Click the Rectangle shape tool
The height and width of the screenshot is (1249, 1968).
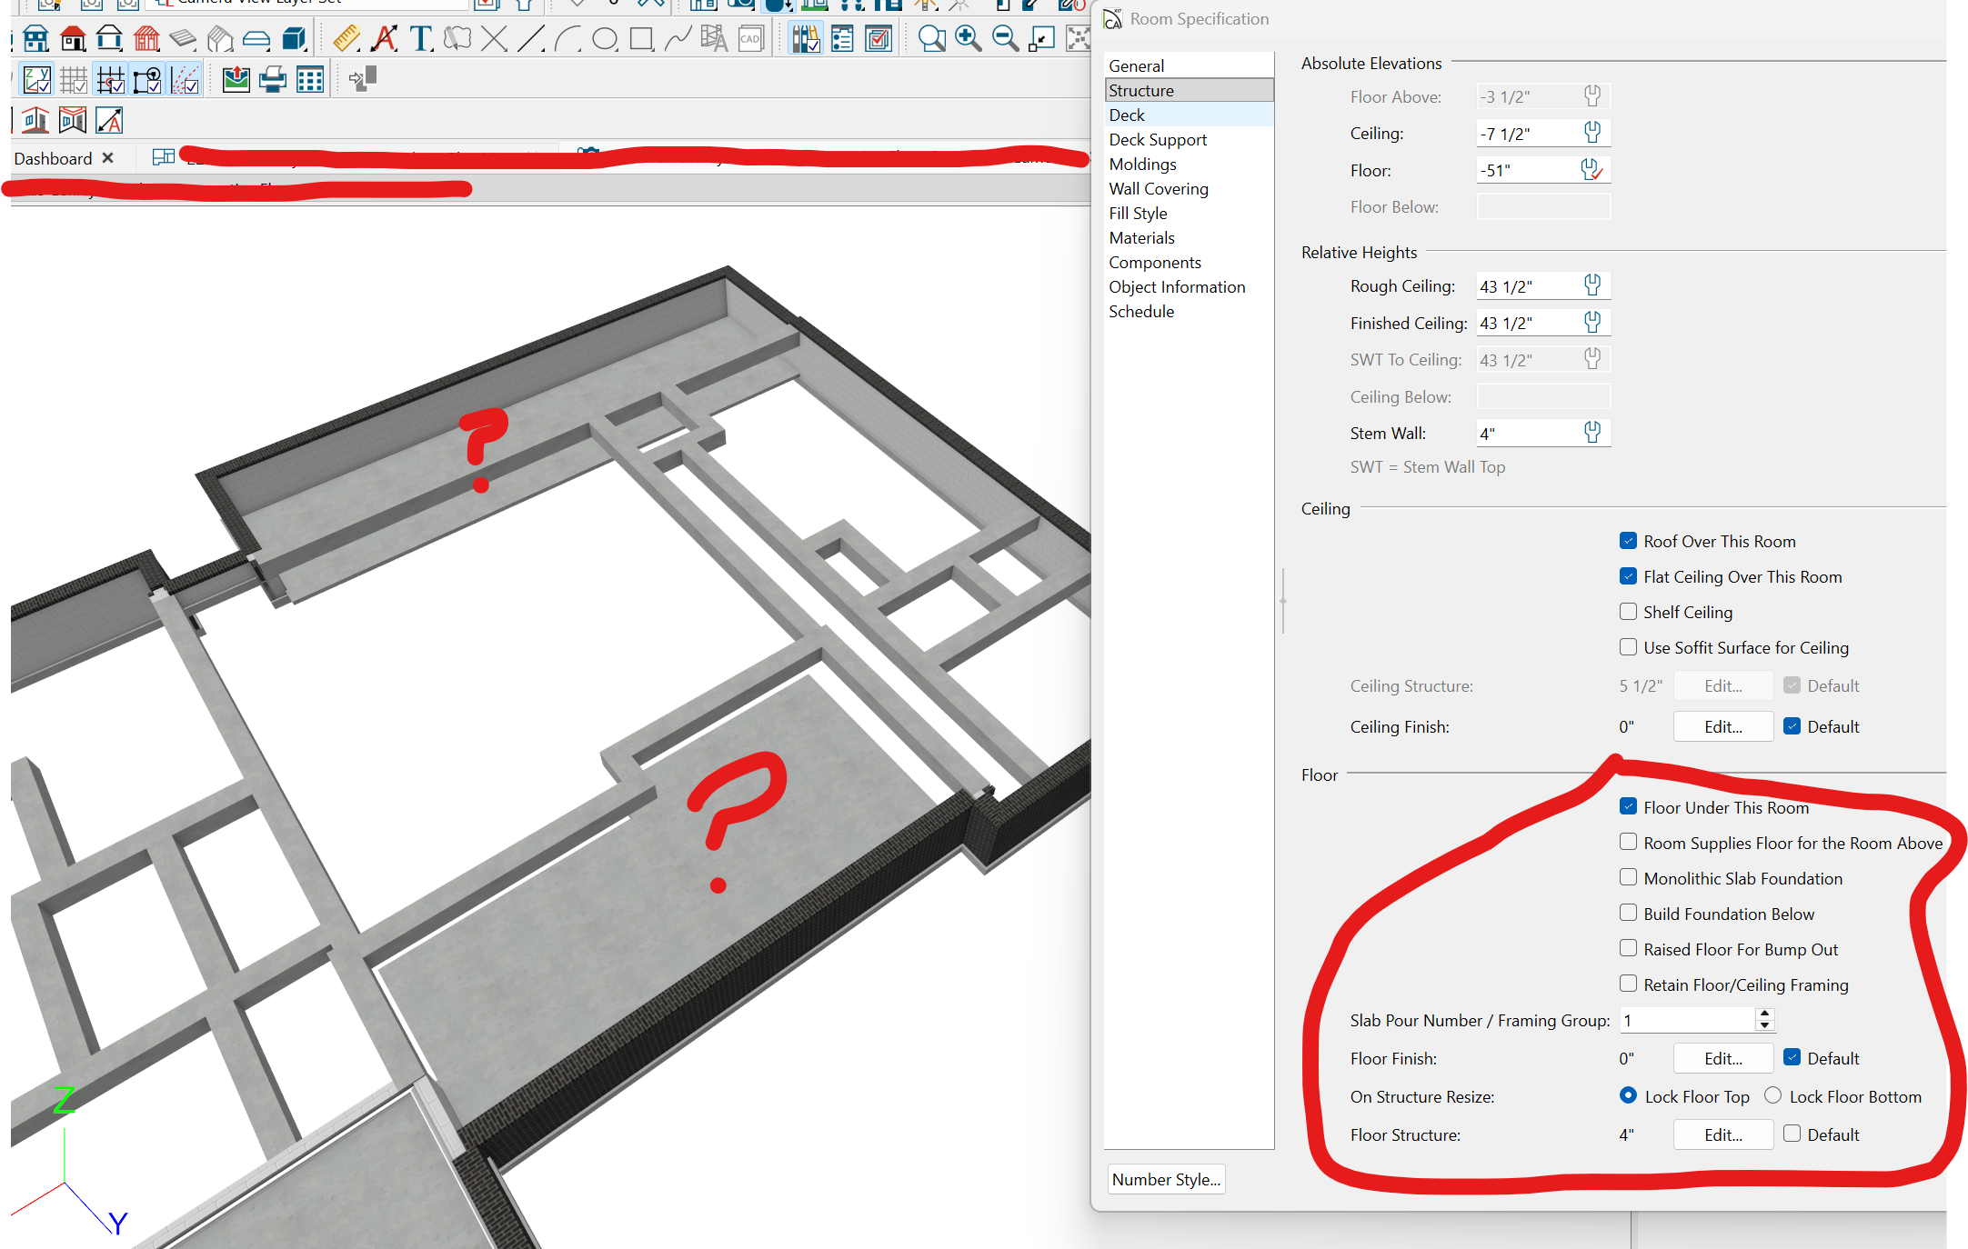pyautogui.click(x=642, y=38)
